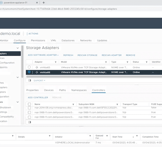Click the sidebar vertical scrollbar
This screenshot has width=162, height=150.
22,61
